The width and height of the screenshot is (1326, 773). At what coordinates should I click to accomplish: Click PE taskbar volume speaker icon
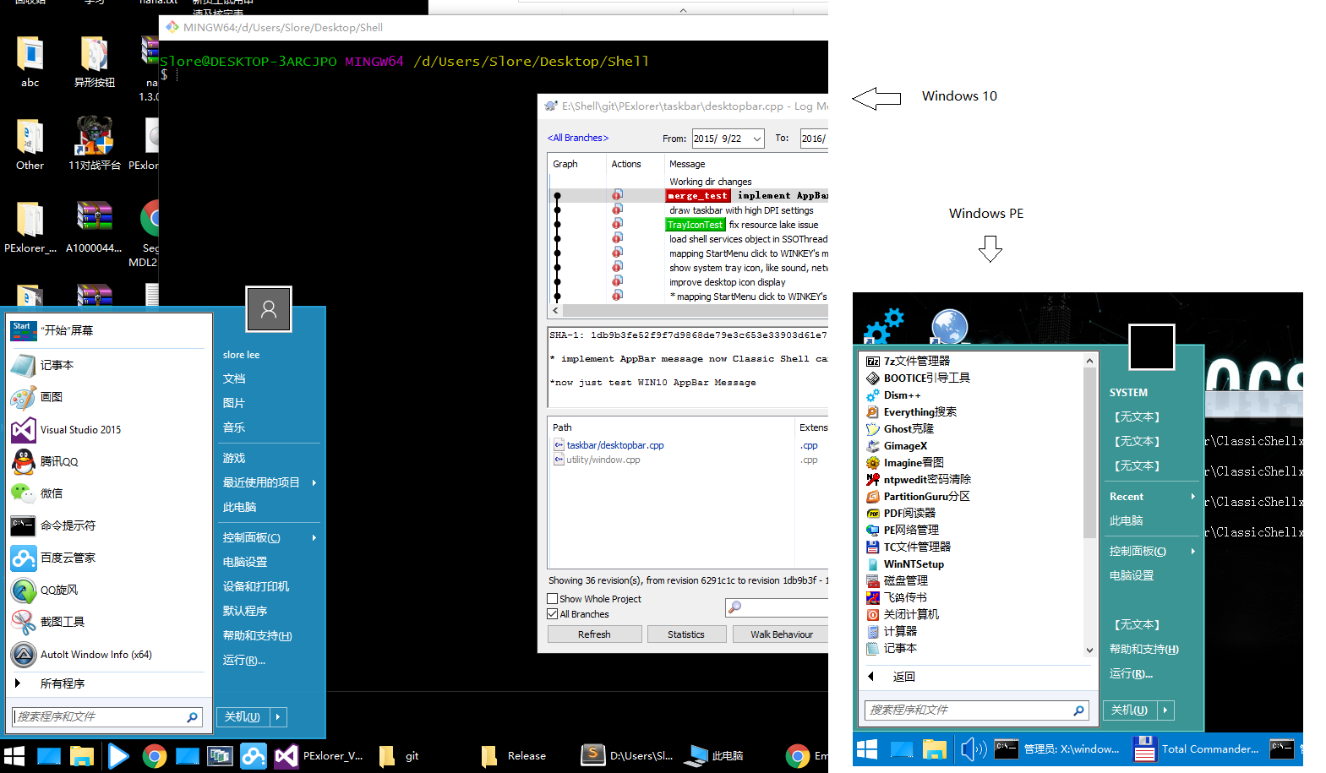coord(974,749)
